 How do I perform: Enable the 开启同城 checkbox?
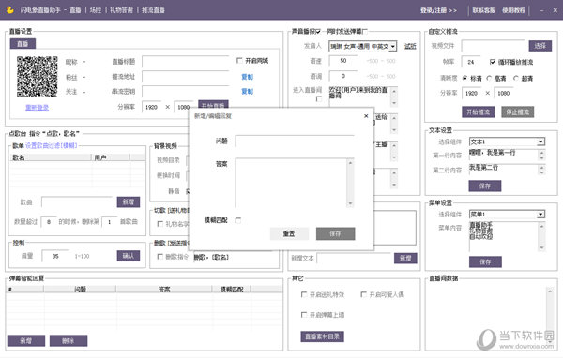click(x=239, y=61)
